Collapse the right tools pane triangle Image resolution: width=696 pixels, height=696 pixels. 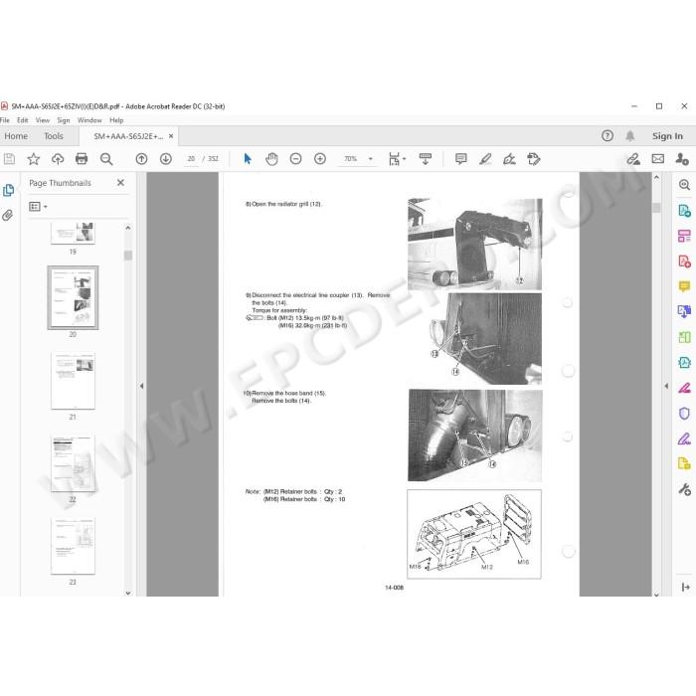(666, 386)
